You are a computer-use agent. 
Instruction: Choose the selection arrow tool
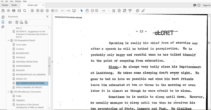click(81, 11)
